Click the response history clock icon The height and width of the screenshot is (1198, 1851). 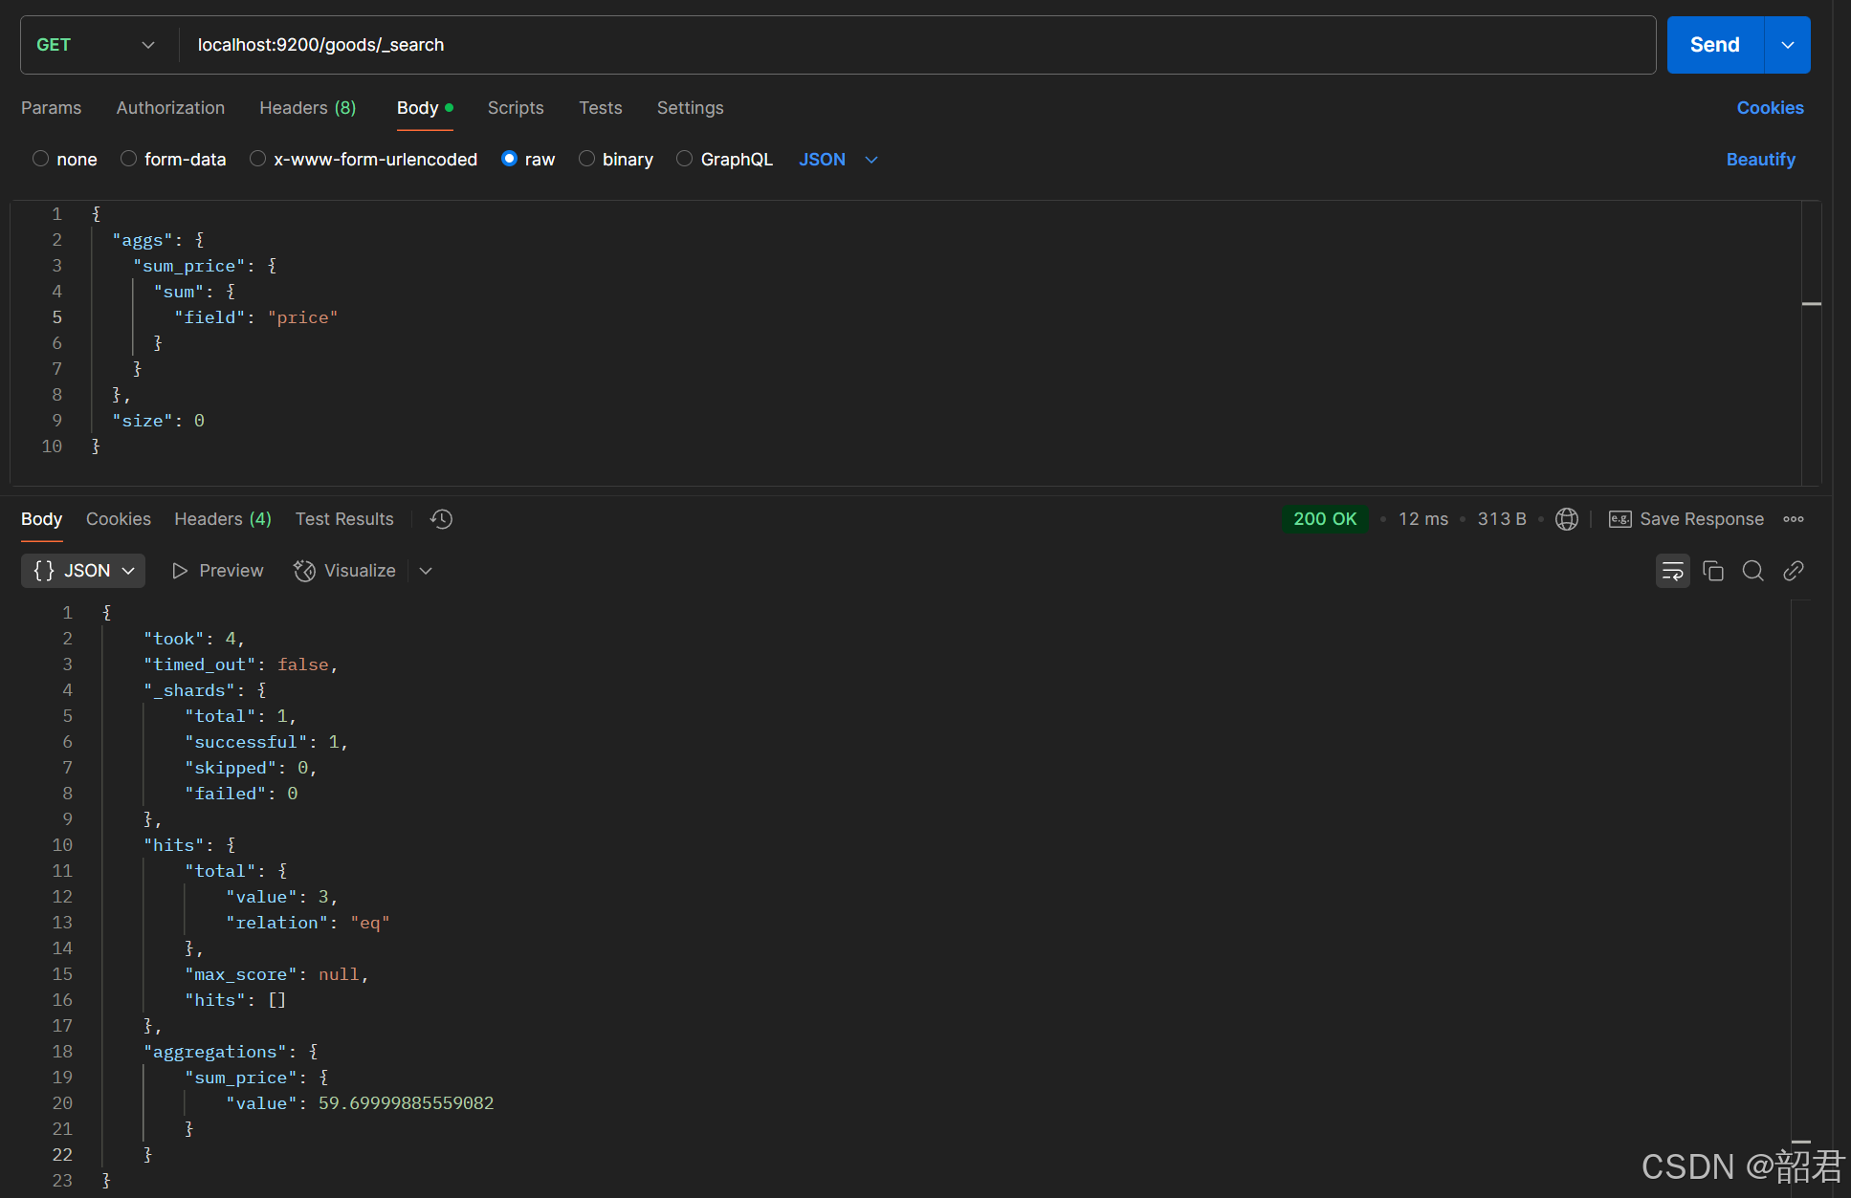(441, 519)
